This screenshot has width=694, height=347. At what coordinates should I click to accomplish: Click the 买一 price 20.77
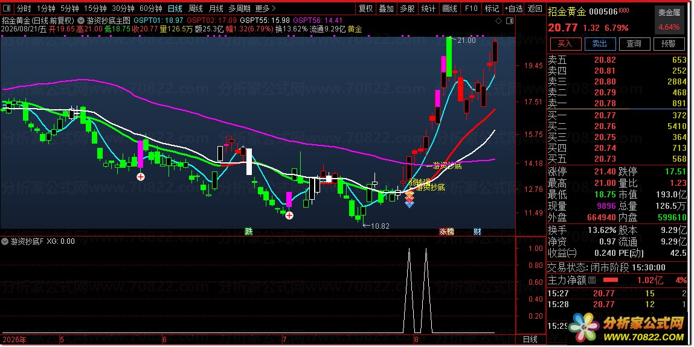[605, 115]
